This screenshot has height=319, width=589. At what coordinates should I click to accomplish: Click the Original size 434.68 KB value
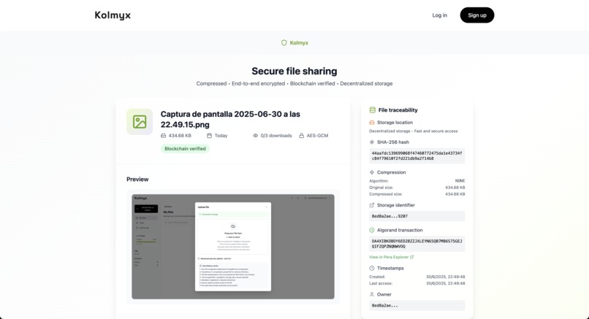pyautogui.click(x=455, y=188)
